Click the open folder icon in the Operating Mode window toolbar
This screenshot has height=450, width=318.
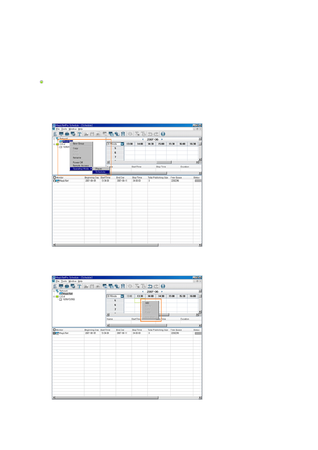86,134
